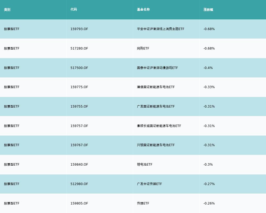The height and width of the screenshot is (213, 266).
Task: Select fund code 159805.OF
Action: 79,203
